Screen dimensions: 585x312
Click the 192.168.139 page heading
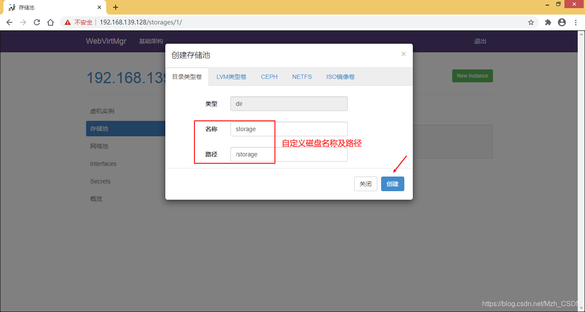click(126, 78)
